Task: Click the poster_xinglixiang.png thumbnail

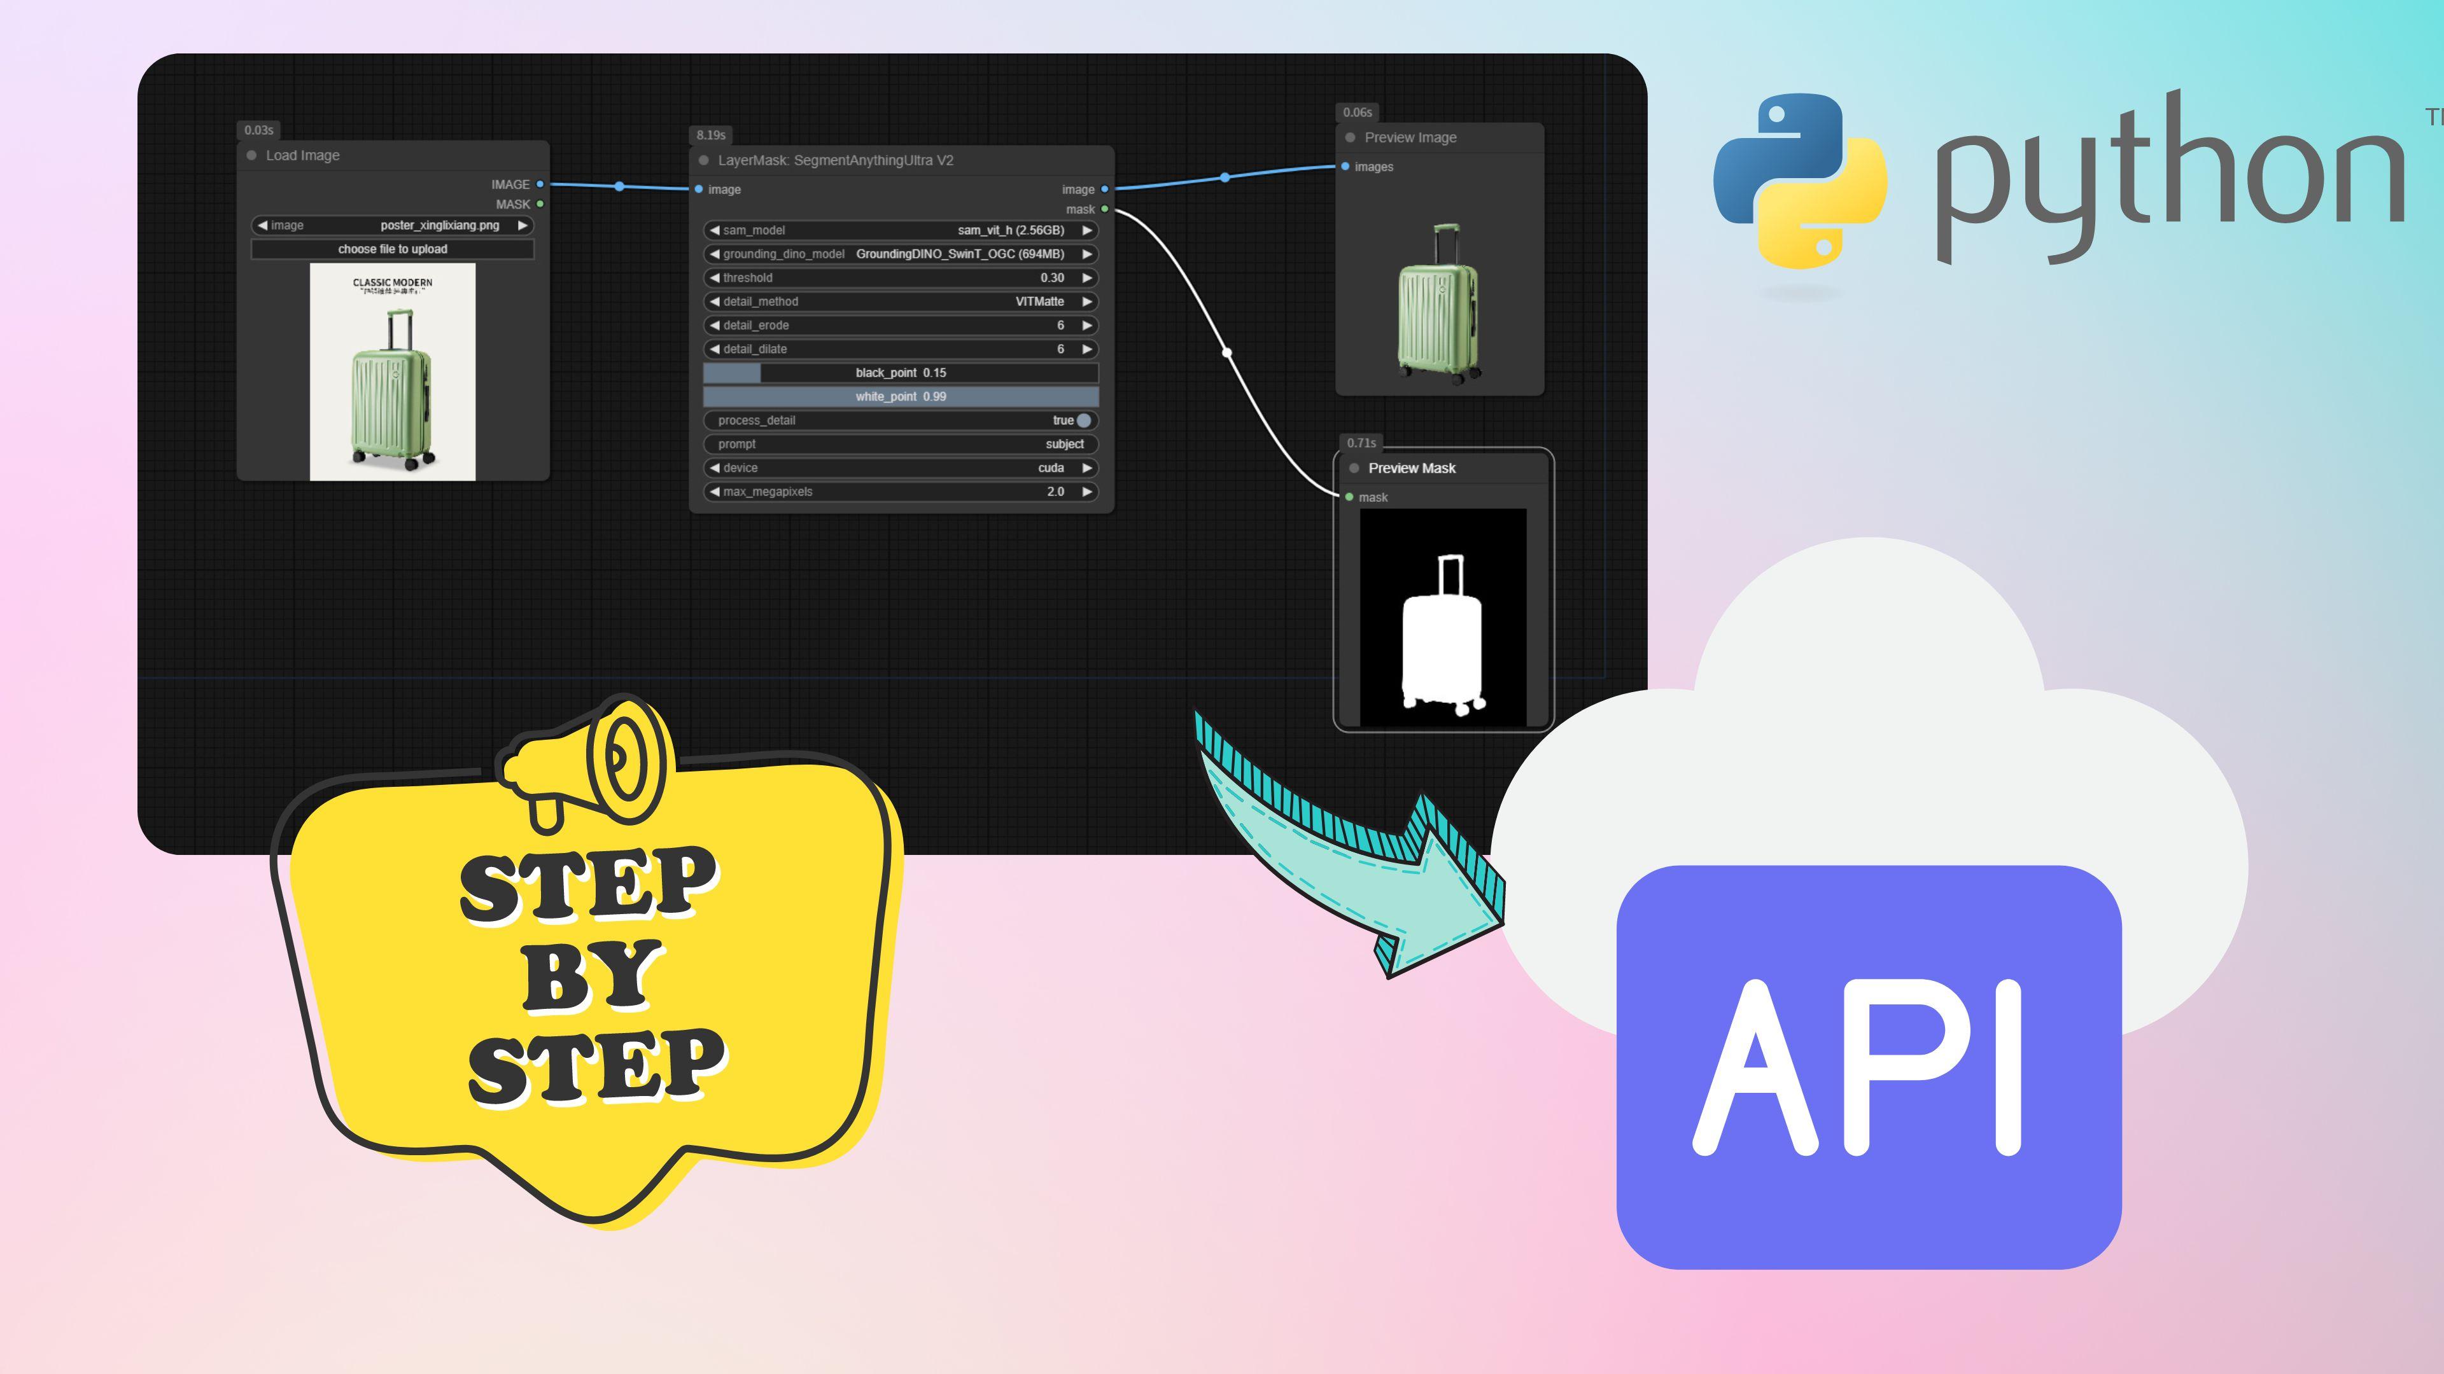Action: (x=396, y=386)
